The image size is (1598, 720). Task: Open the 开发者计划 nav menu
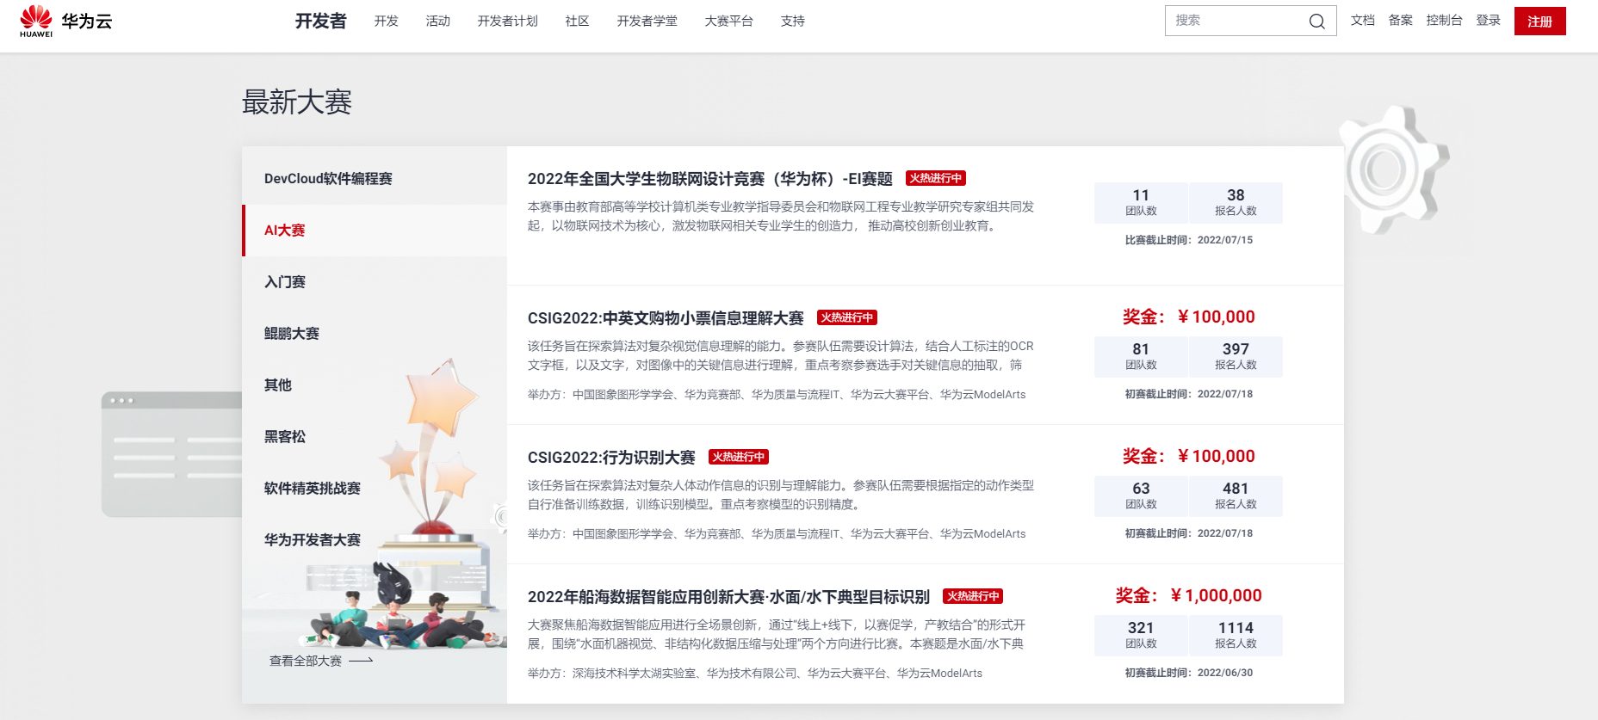pyautogui.click(x=508, y=21)
